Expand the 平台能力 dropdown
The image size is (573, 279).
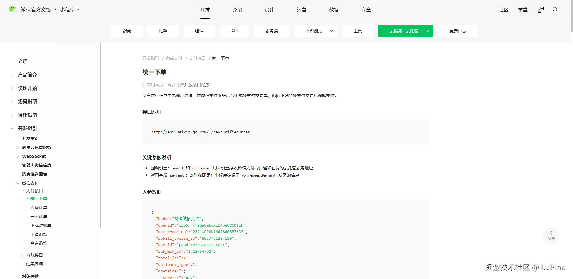[x=316, y=31]
